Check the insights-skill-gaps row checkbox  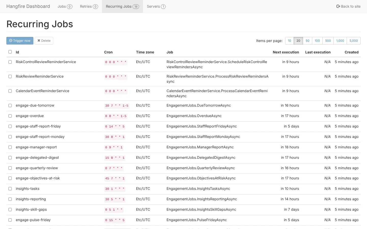10,209
